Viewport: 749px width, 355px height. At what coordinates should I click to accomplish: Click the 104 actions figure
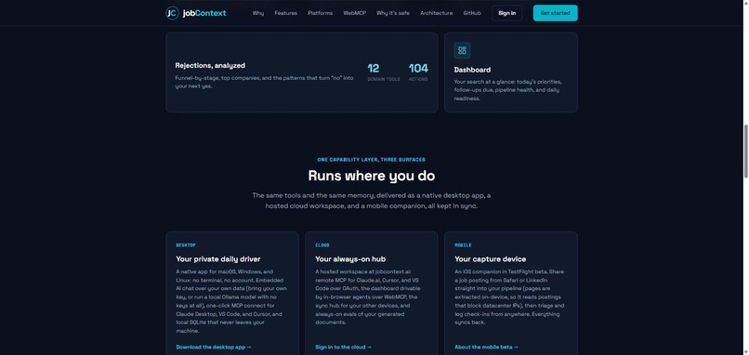pos(418,69)
